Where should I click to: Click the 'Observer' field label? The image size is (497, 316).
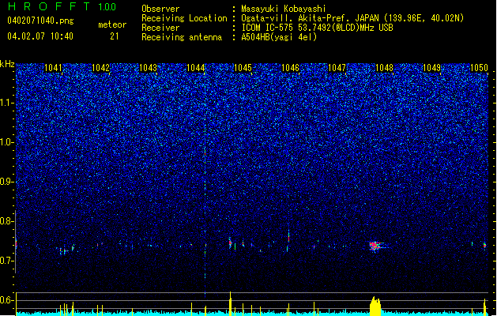click(160, 9)
